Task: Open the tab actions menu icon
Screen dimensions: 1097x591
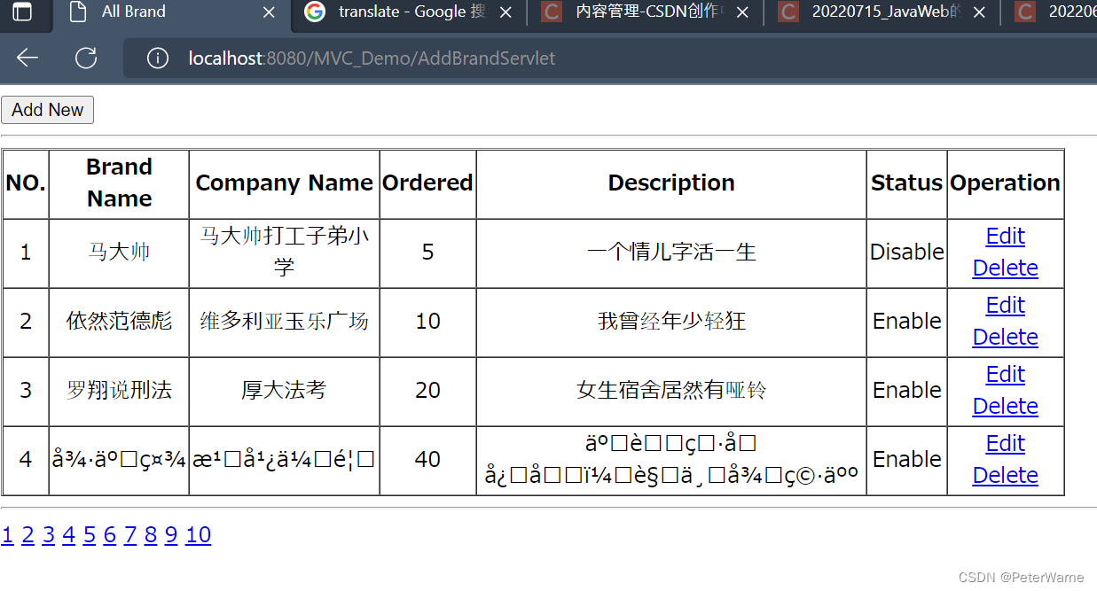Action: (22, 12)
